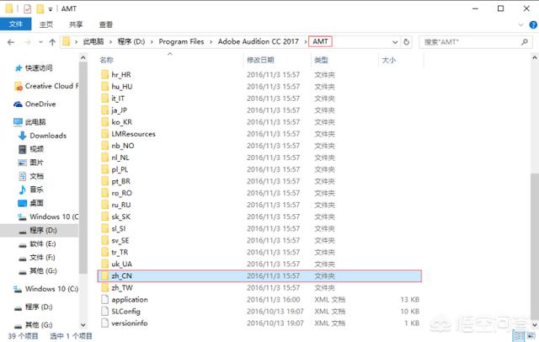Image resolution: width=539 pixels, height=342 pixels.
Task: Open OneDrive in the sidebar
Action: [42, 104]
